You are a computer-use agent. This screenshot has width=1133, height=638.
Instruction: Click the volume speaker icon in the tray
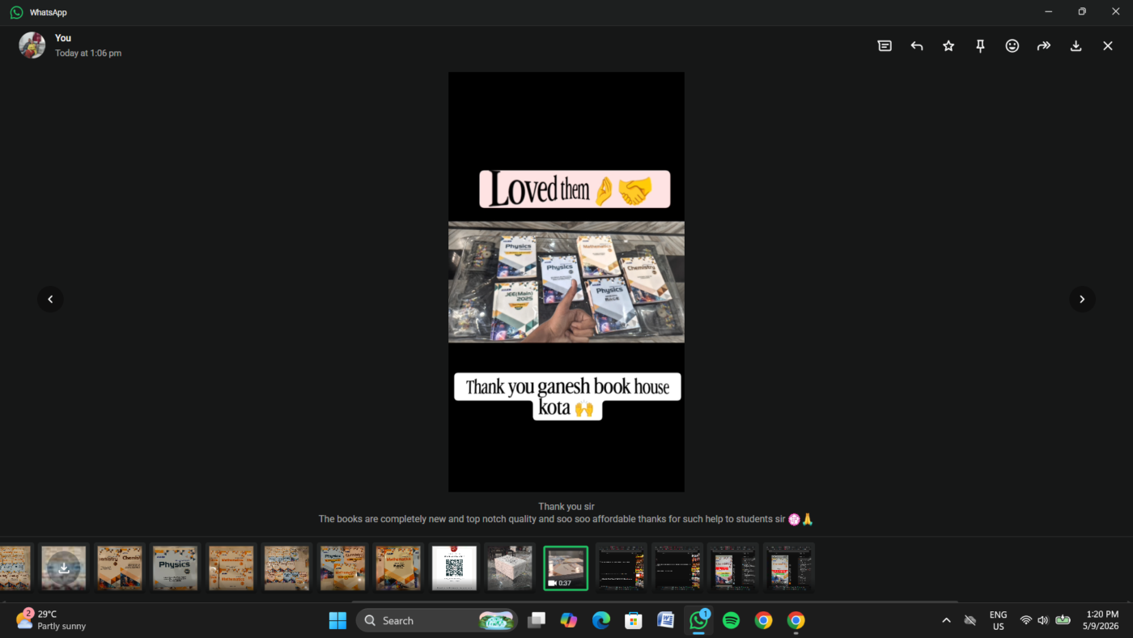pyautogui.click(x=1043, y=621)
